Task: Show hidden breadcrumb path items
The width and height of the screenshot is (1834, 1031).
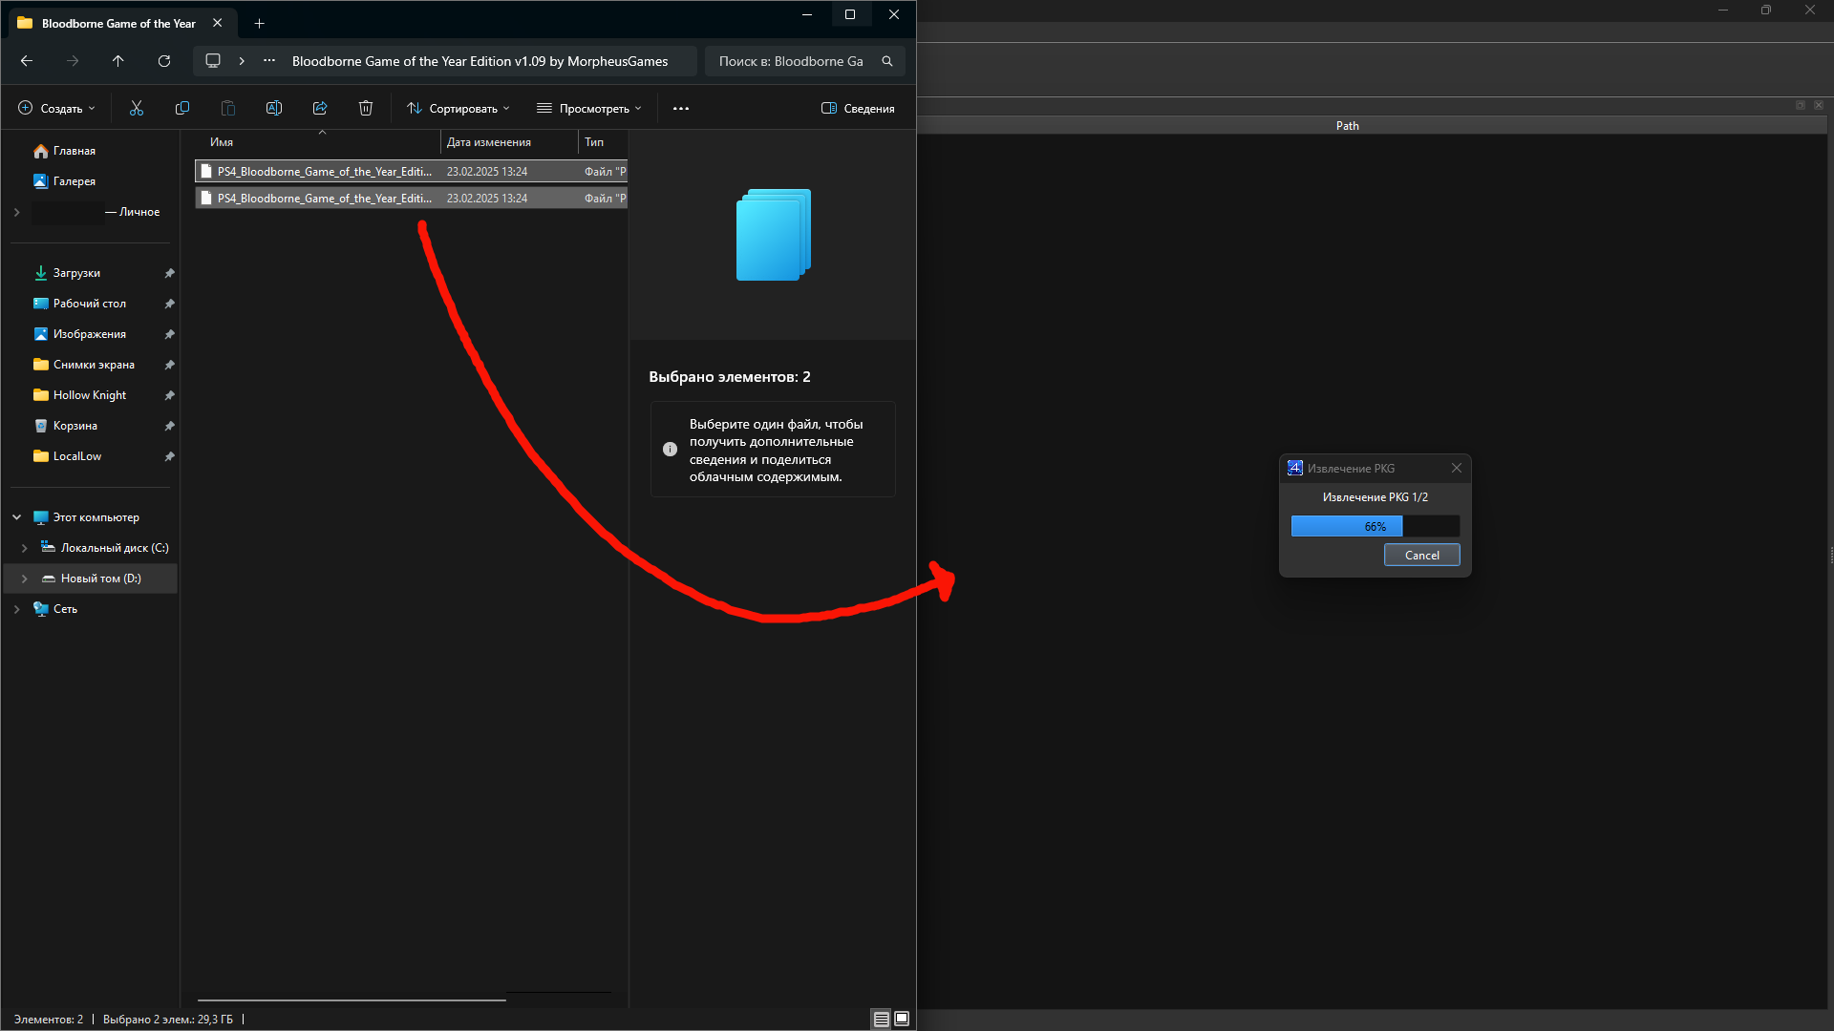Action: [x=269, y=61]
